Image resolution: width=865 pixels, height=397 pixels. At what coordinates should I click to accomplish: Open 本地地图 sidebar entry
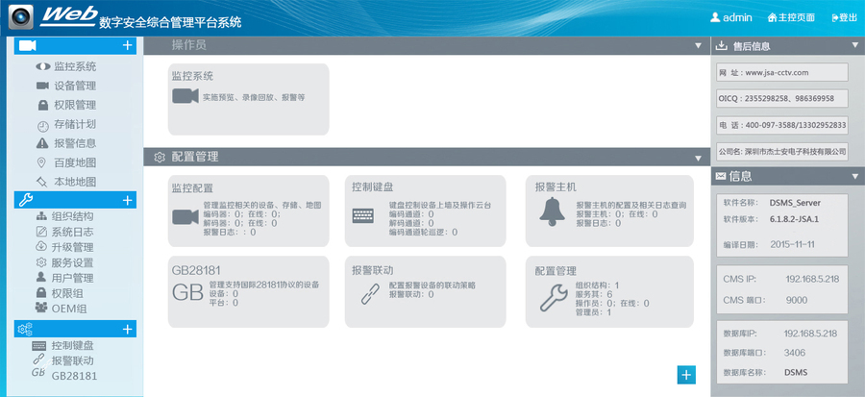tap(74, 182)
